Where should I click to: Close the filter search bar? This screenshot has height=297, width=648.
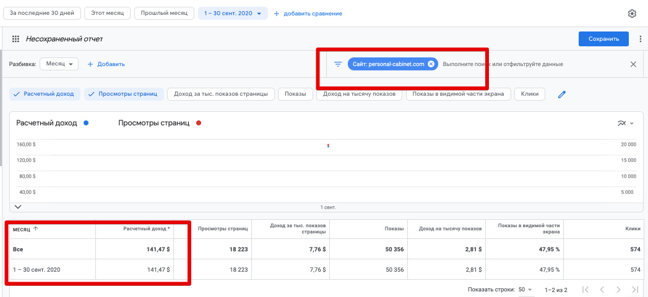pos(633,64)
